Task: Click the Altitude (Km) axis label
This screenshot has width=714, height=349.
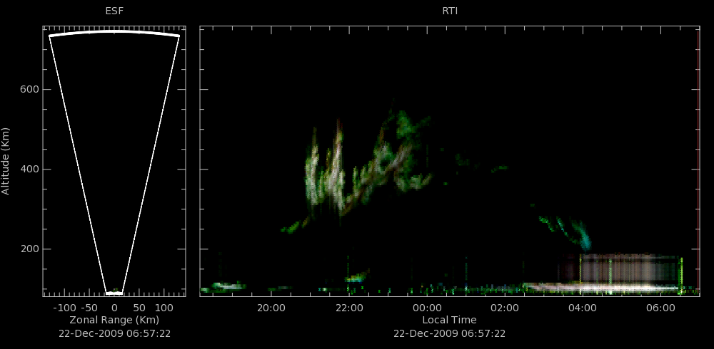Action: pyautogui.click(x=6, y=161)
